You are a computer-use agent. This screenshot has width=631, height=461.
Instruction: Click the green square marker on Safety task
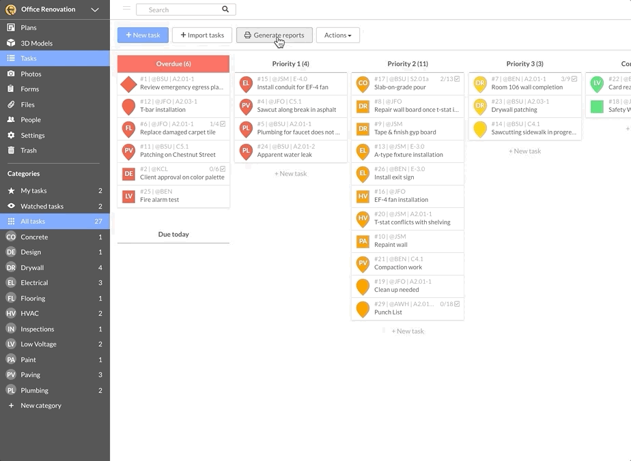pyautogui.click(x=597, y=106)
